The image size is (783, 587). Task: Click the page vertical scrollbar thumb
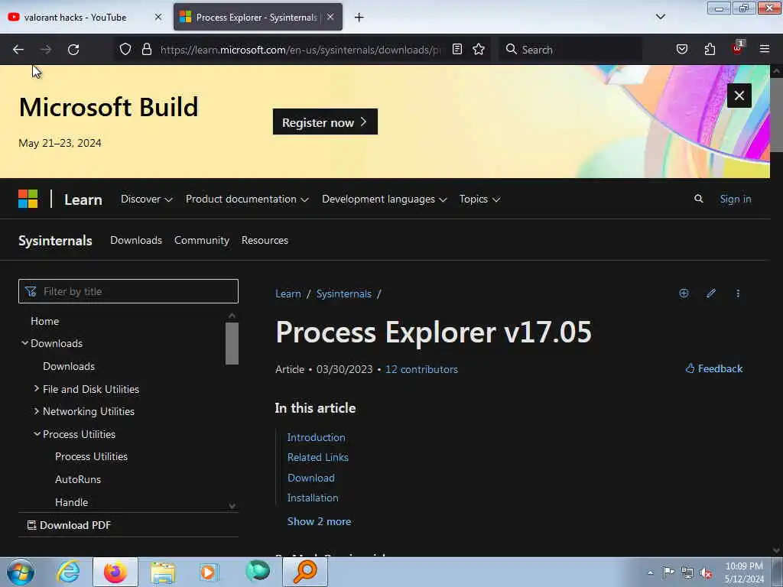tap(776, 114)
